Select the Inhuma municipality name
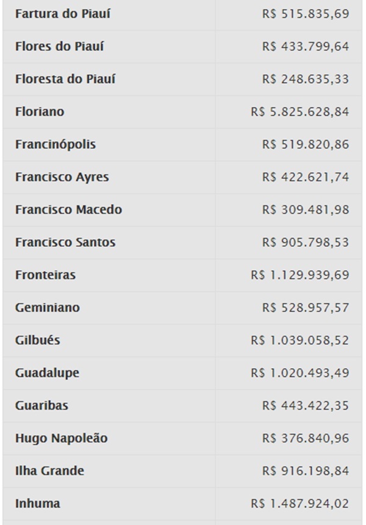The image size is (366, 525). click(x=37, y=504)
